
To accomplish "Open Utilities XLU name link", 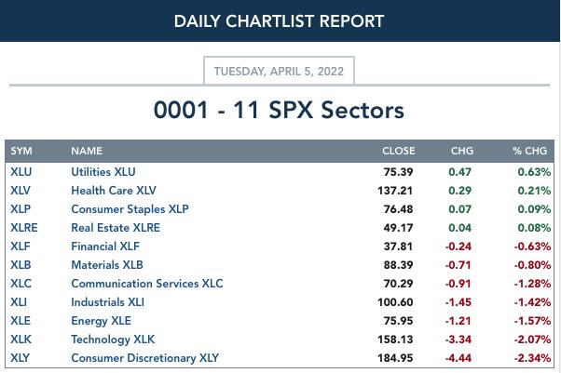I will point(103,172).
